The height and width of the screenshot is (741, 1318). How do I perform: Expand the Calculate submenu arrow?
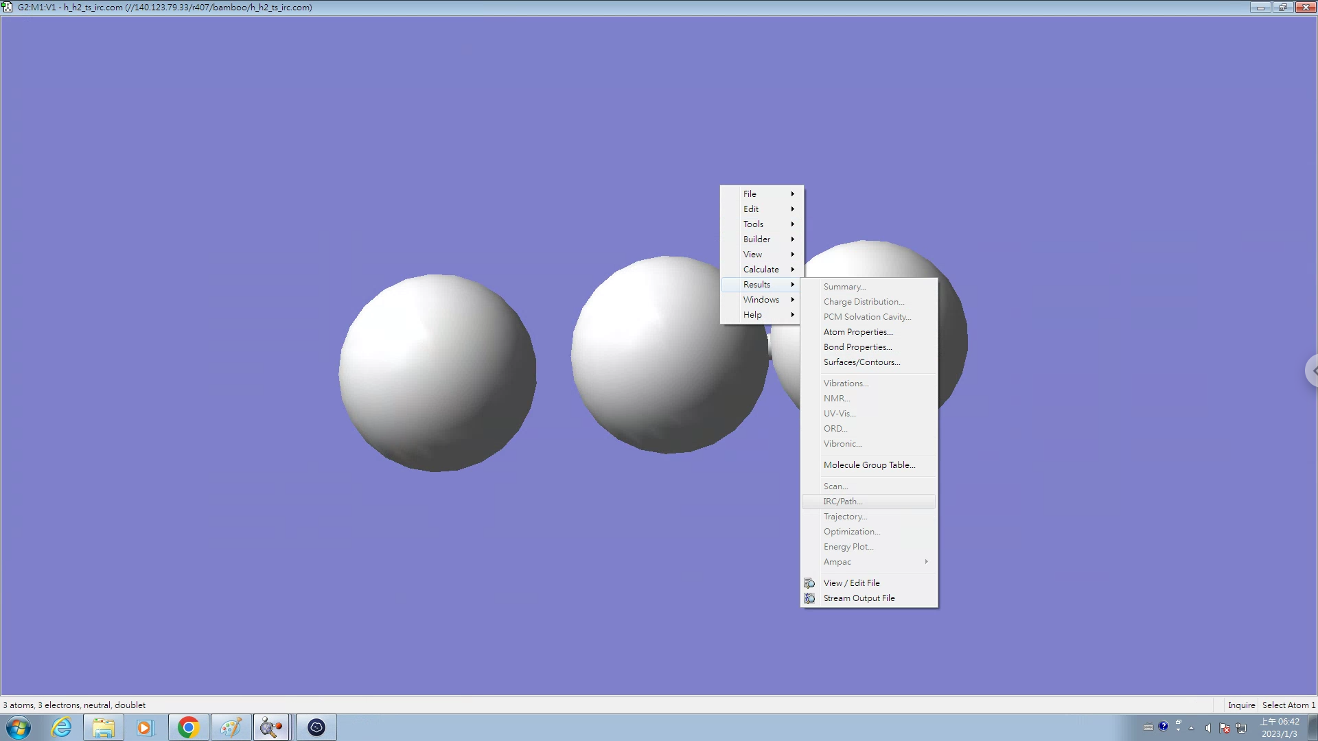tap(792, 270)
